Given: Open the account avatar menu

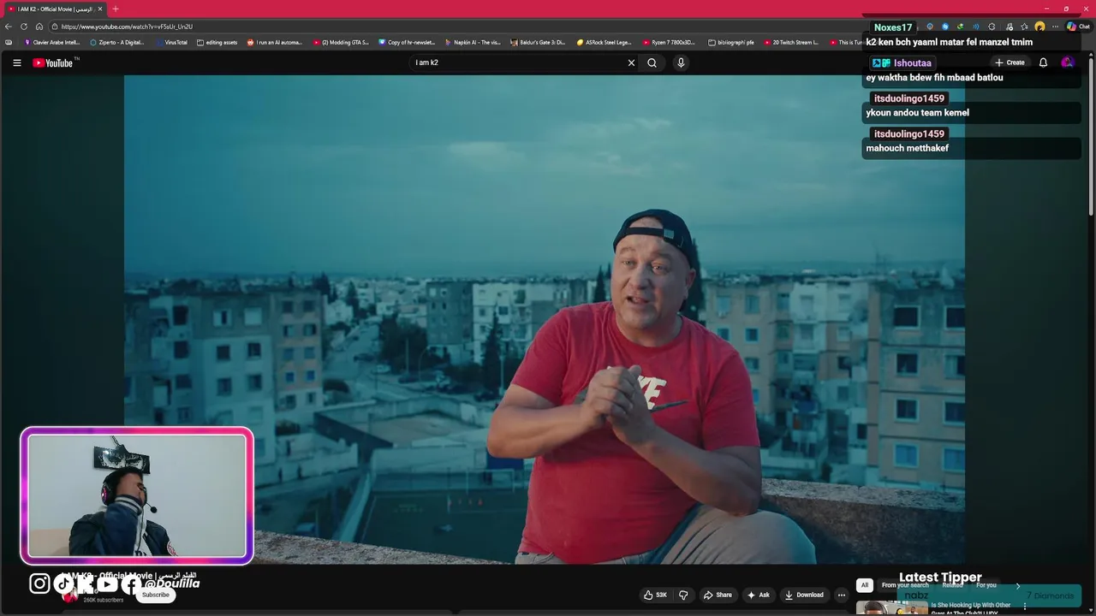Looking at the screenshot, I should click(x=1067, y=62).
